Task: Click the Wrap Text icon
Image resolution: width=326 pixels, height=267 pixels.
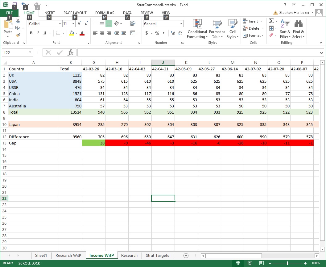Action: [x=133, y=23]
